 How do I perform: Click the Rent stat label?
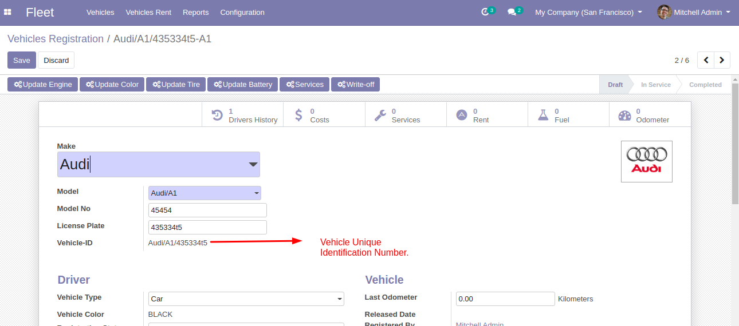pyautogui.click(x=481, y=120)
